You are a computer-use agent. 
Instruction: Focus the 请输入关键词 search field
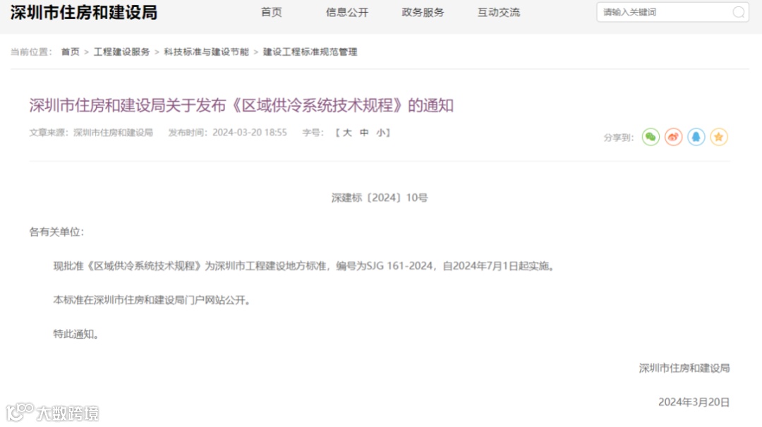(x=672, y=12)
